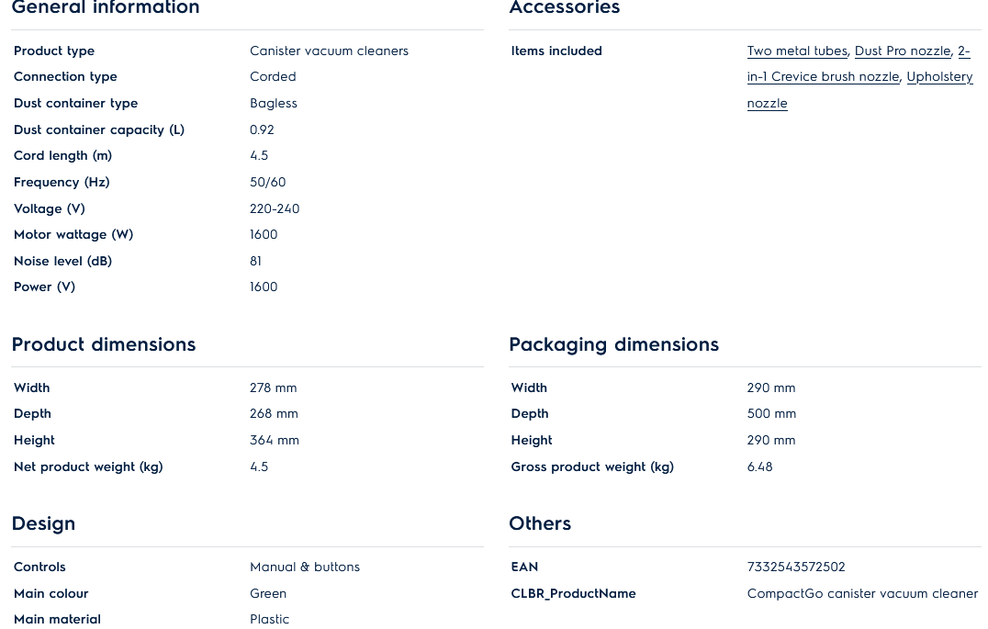Click the Items included label

[556, 51]
